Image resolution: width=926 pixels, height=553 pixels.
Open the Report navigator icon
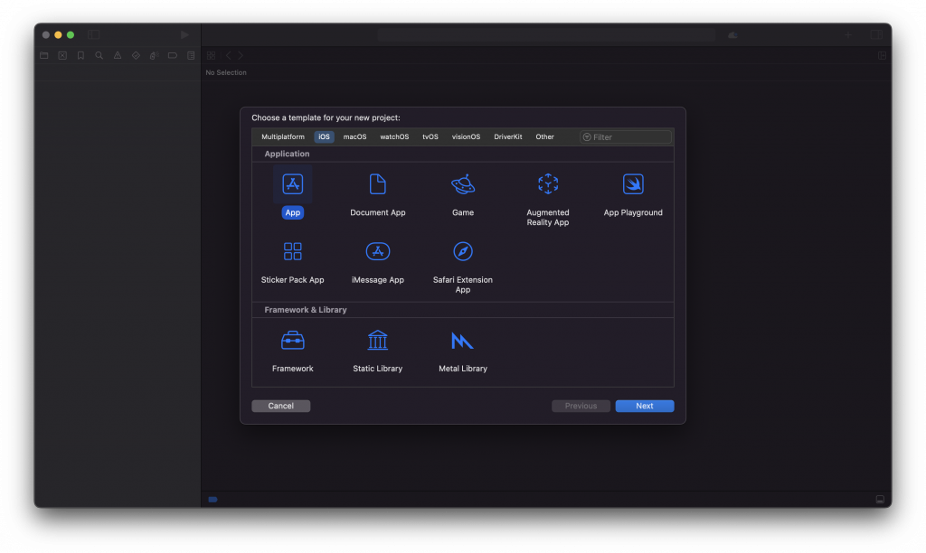tap(191, 55)
